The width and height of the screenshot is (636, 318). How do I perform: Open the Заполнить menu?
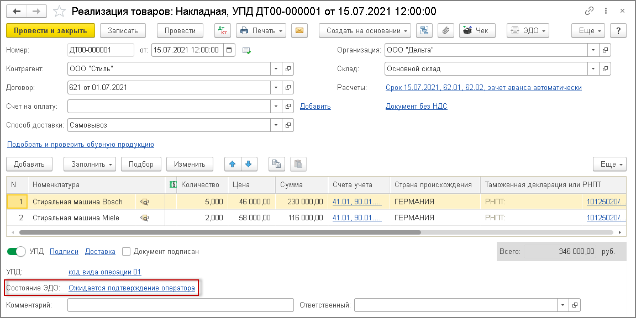[90, 164]
